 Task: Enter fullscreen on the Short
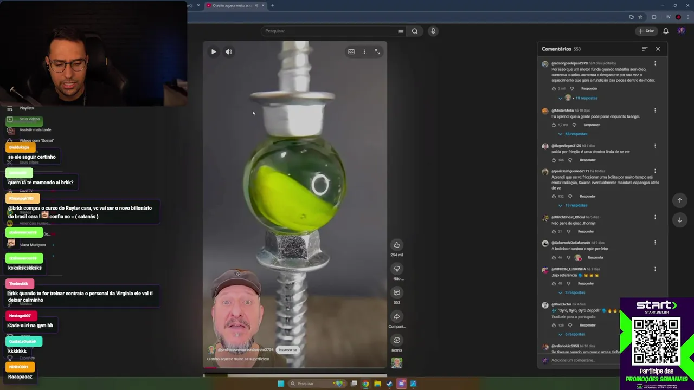pyautogui.click(x=377, y=52)
